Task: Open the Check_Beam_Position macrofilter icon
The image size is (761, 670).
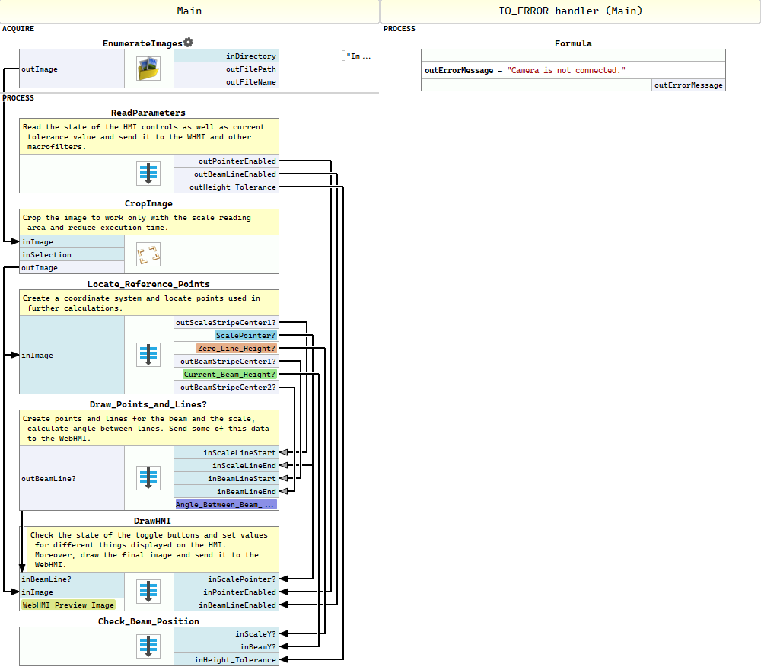Action: (x=148, y=646)
